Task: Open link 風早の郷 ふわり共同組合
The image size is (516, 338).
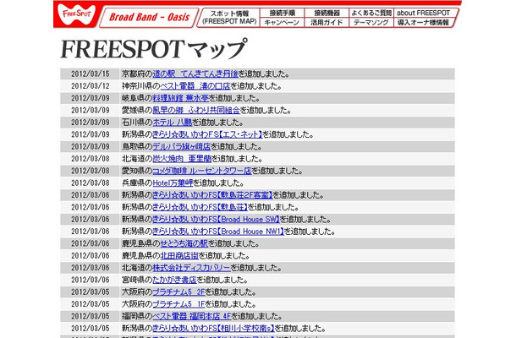Action: [196, 110]
